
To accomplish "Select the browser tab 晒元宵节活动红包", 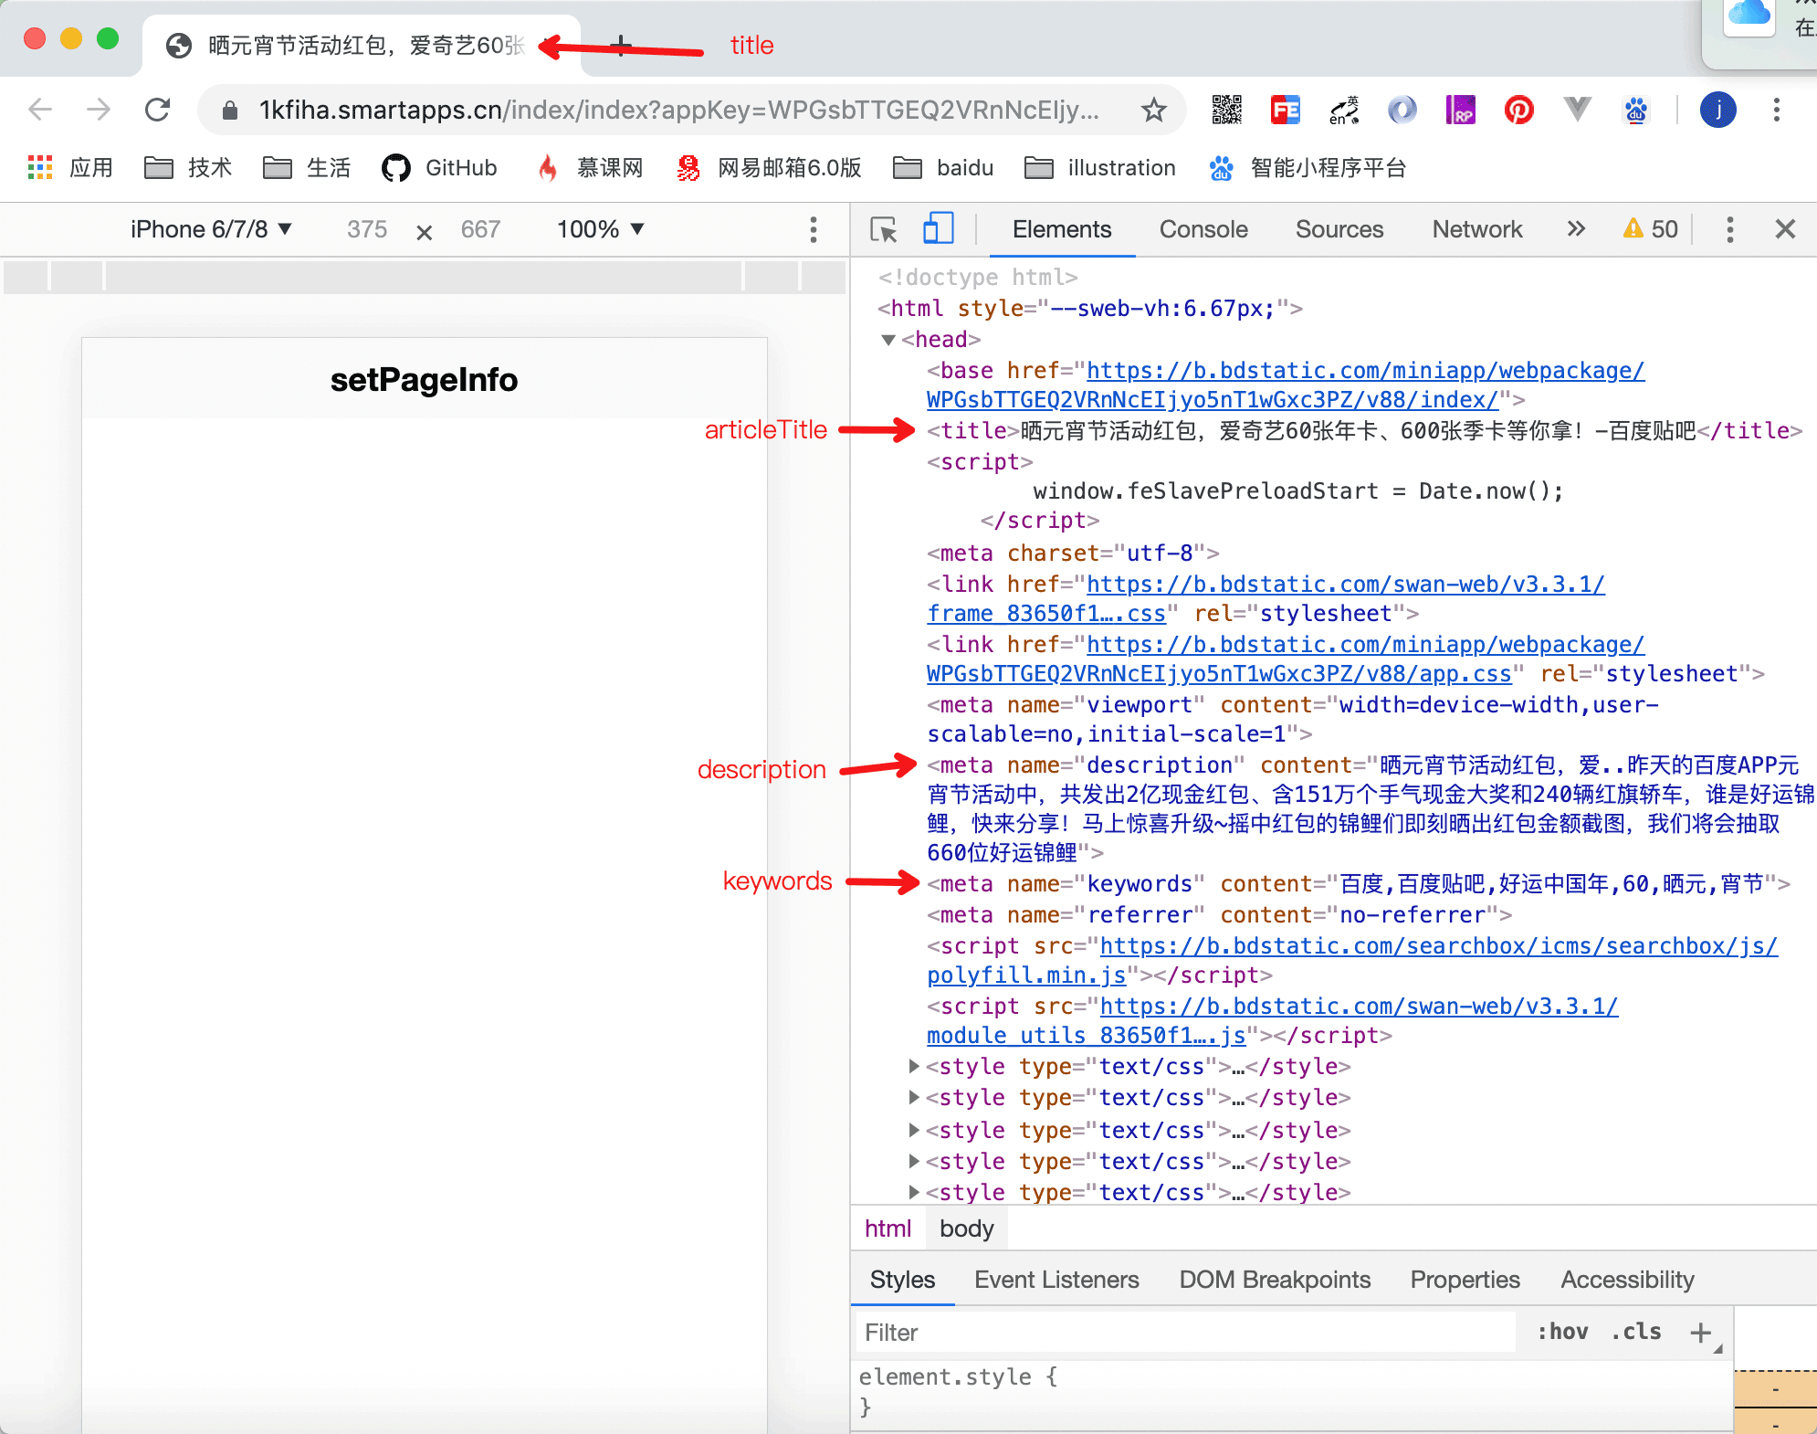I will (x=362, y=45).
